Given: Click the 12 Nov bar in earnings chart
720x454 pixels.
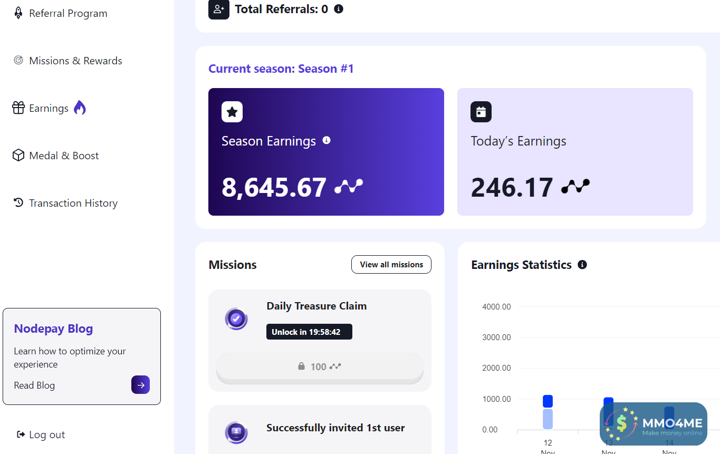Looking at the screenshot, I should (x=548, y=412).
